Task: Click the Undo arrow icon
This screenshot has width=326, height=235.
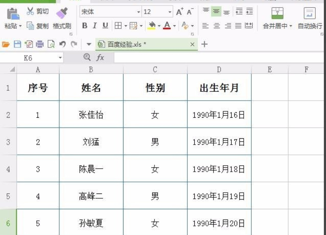Action: point(63,44)
